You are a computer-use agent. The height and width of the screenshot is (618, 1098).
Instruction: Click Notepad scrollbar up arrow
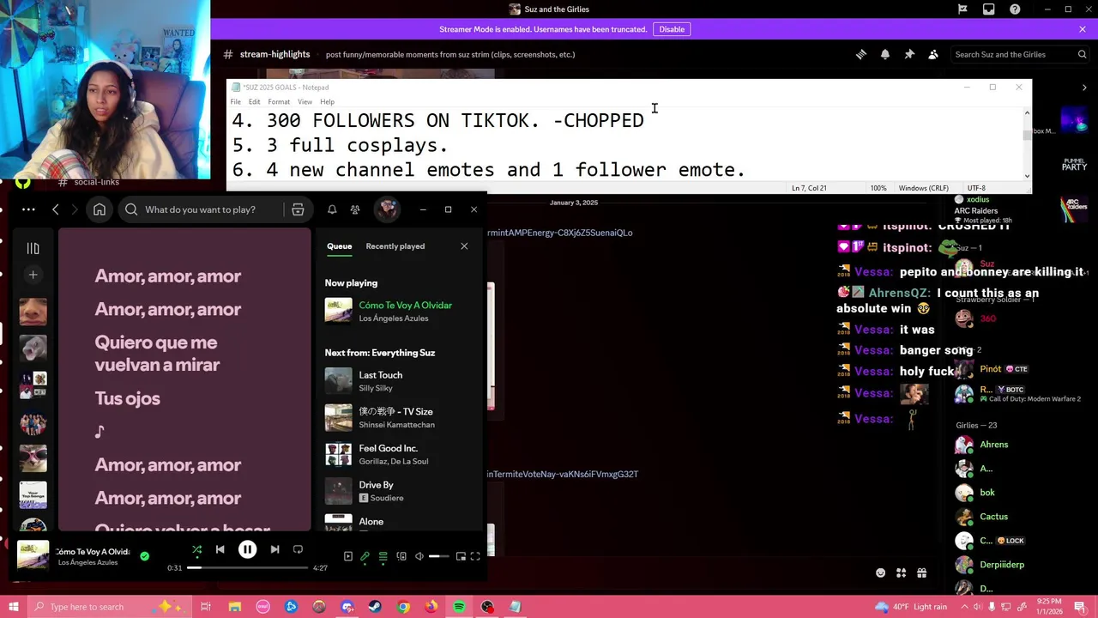tap(1027, 112)
